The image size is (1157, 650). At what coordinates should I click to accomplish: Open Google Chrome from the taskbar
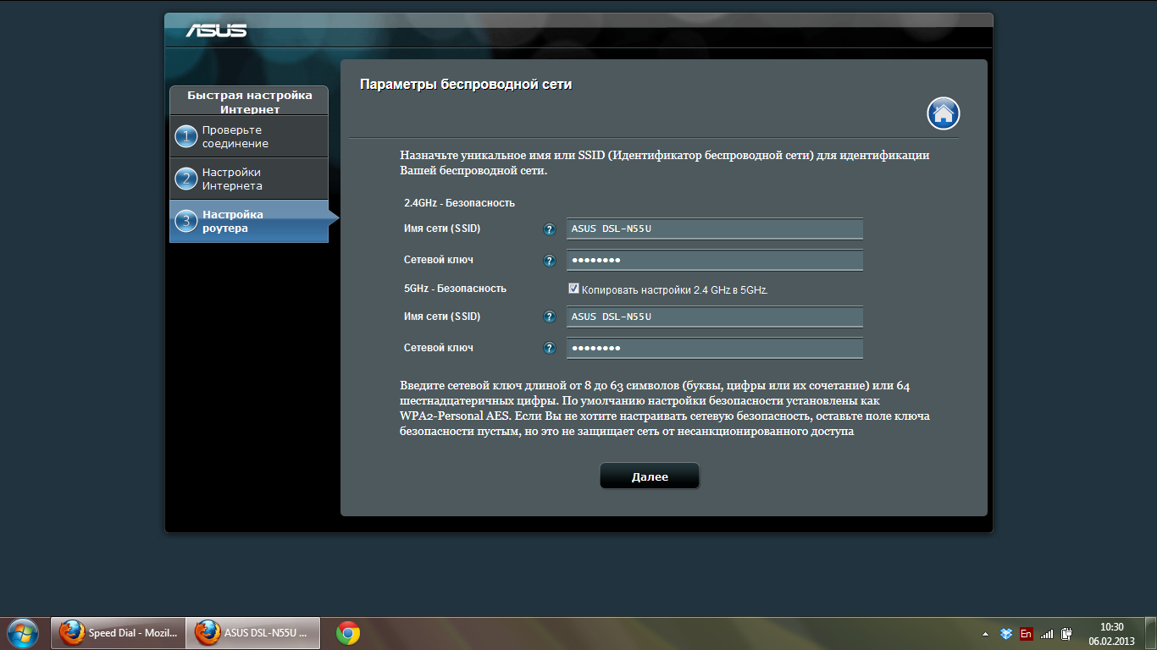pyautogui.click(x=347, y=633)
